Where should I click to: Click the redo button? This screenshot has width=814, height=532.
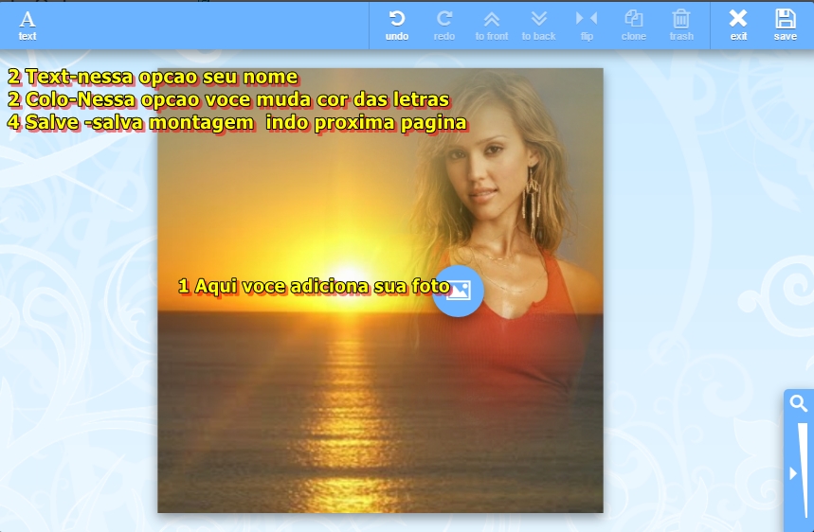click(443, 25)
